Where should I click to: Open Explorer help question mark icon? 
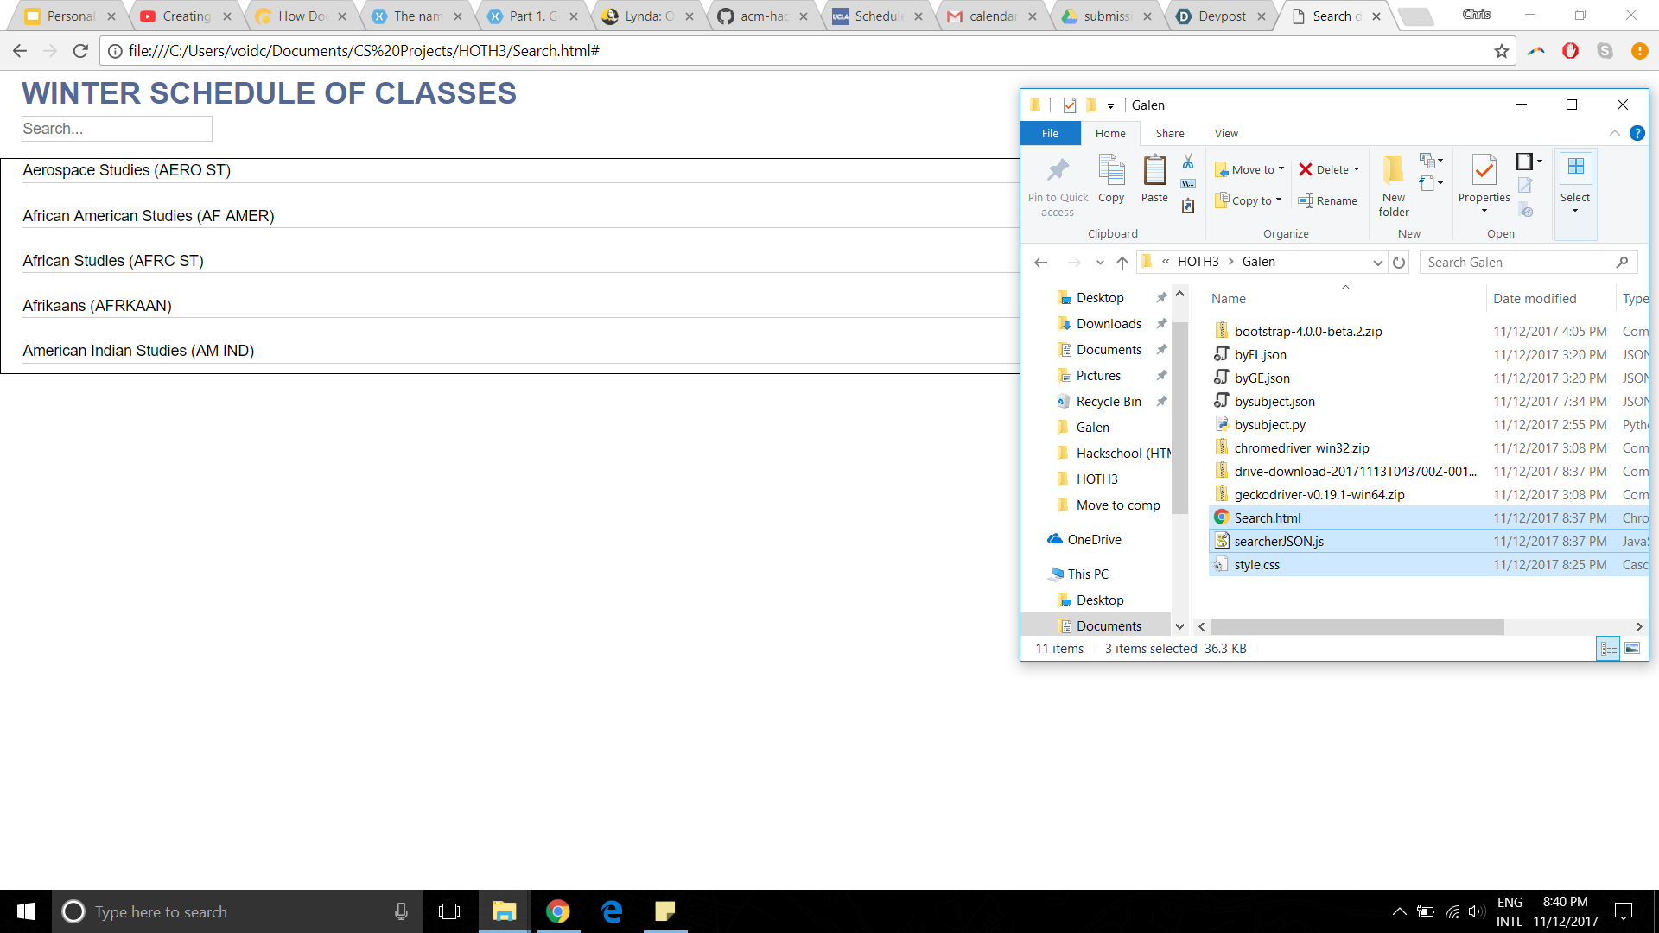coord(1637,133)
